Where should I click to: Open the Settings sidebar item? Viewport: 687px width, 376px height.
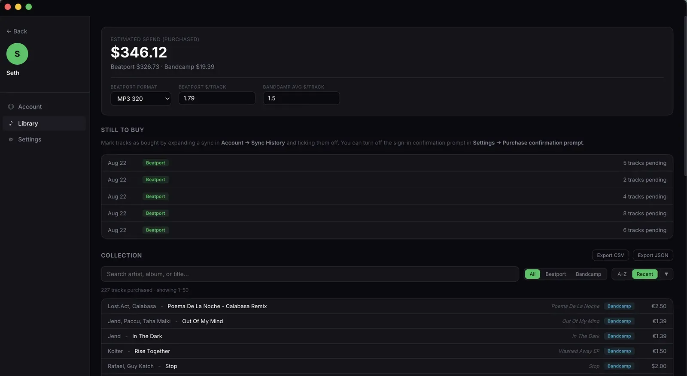tap(45, 139)
